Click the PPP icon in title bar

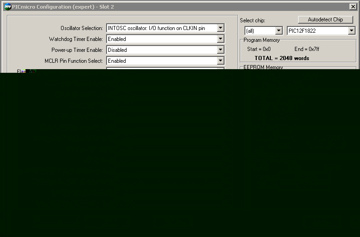[x=8, y=7]
